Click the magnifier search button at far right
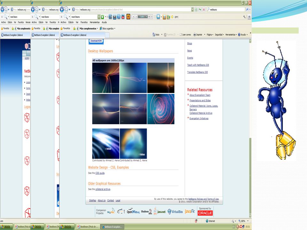The width and height of the screenshot is (307, 230). pos(247,9)
